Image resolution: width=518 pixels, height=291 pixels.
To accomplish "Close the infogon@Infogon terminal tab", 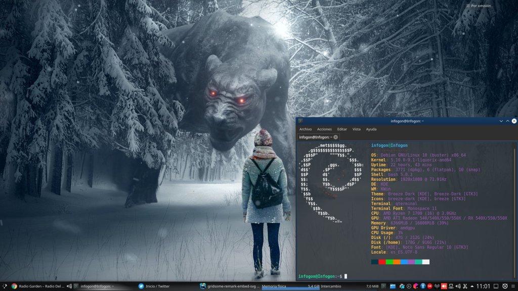I will 336,137.
